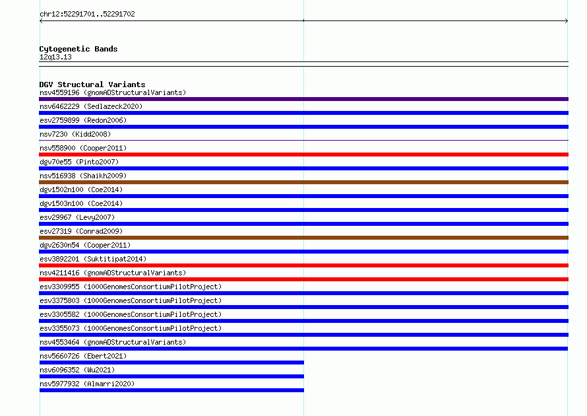Screen dimensions: 587x416
Task: Click the blue bar under esv3309955
Action: tap(303, 293)
